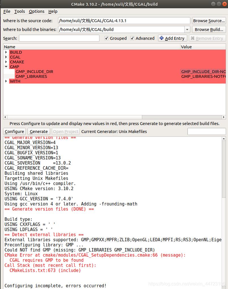Viewport: 228px width, 289px height.
Task: Click the 'CGAL requires GMP to be found' line
Action: pos(46,260)
